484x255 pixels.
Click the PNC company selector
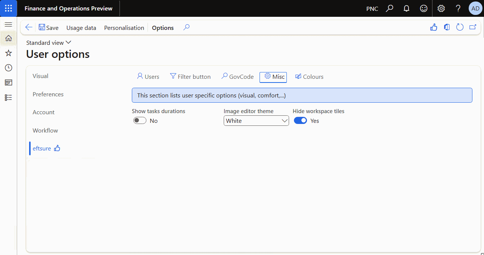pos(372,9)
